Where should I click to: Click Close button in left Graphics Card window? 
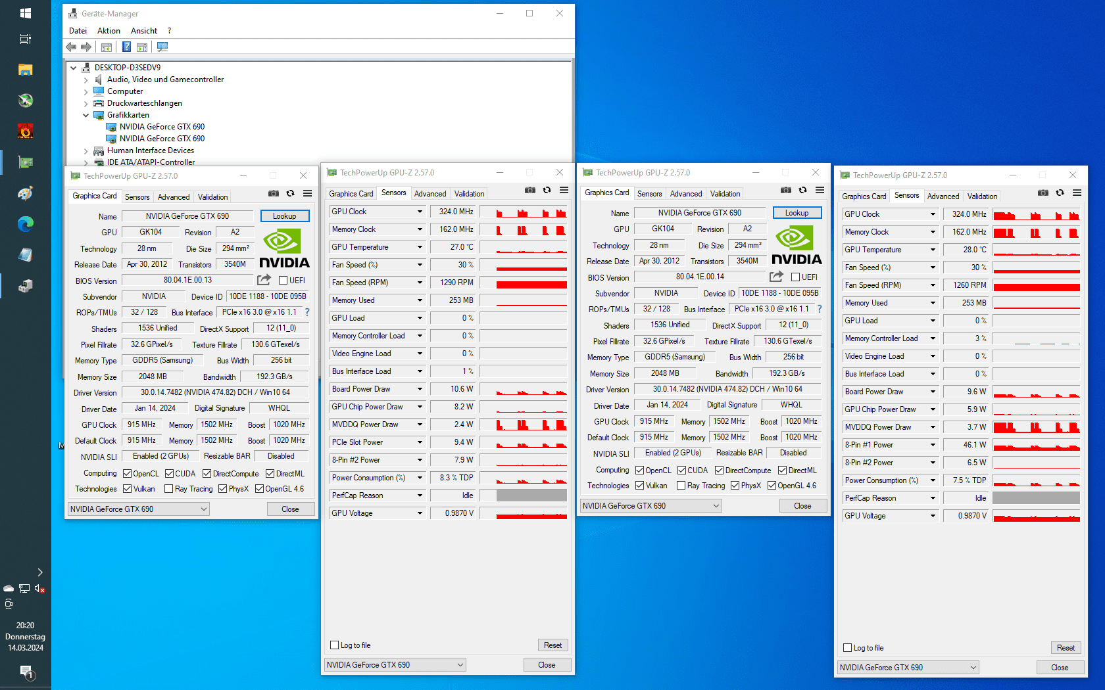coord(290,509)
